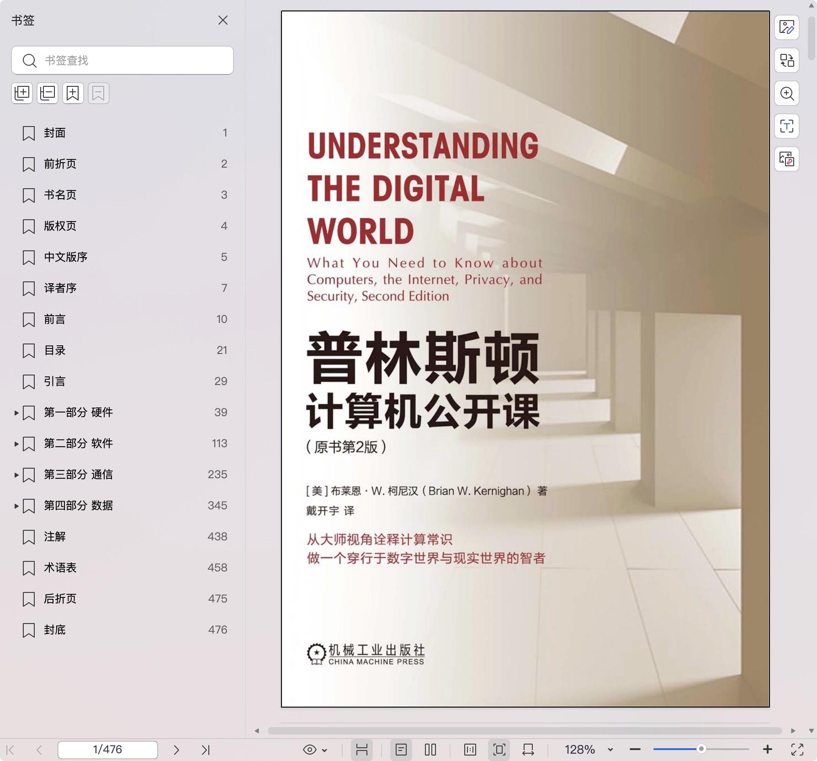817x761 pixels.
Task: Open the 前折页 bookmark
Action: [x=122, y=164]
